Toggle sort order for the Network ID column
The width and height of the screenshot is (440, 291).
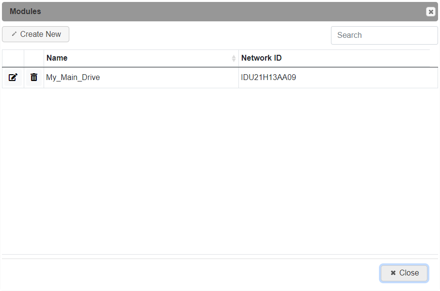coord(261,58)
